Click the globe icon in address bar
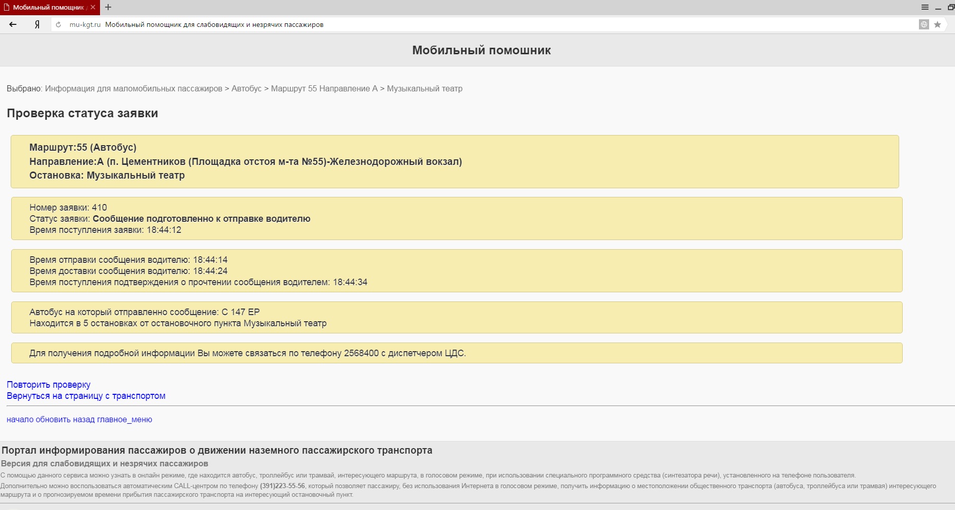 pyautogui.click(x=924, y=24)
